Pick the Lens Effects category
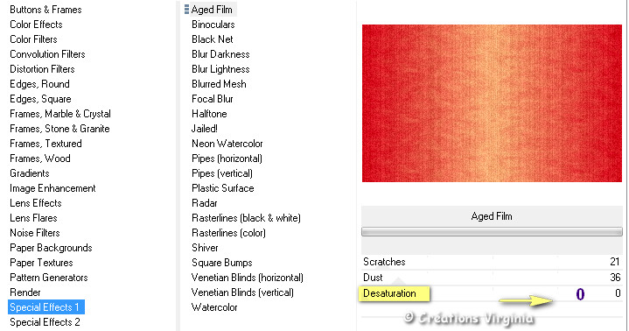 coord(36,203)
